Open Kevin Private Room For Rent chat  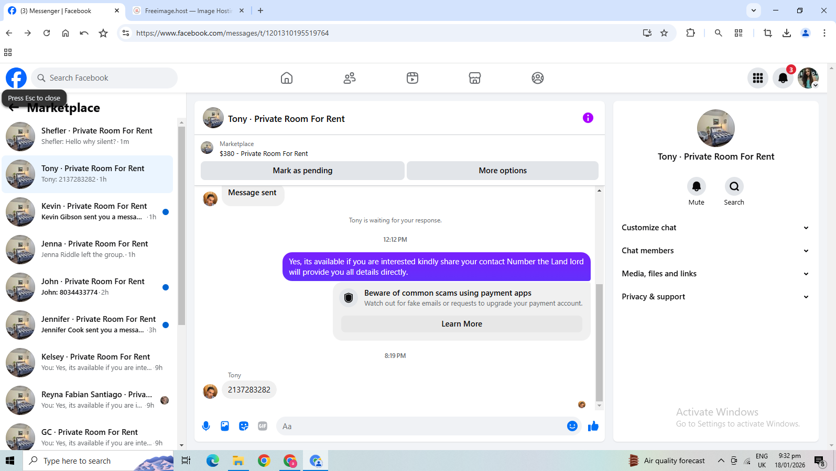click(x=88, y=211)
